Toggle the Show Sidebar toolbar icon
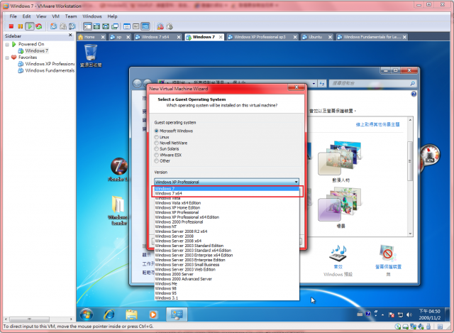The height and width of the screenshot is (333, 454). (87, 27)
